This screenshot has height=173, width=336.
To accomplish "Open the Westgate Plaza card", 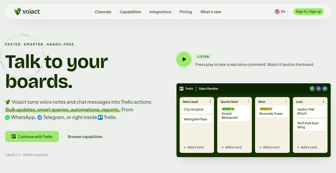I will coord(197,119).
